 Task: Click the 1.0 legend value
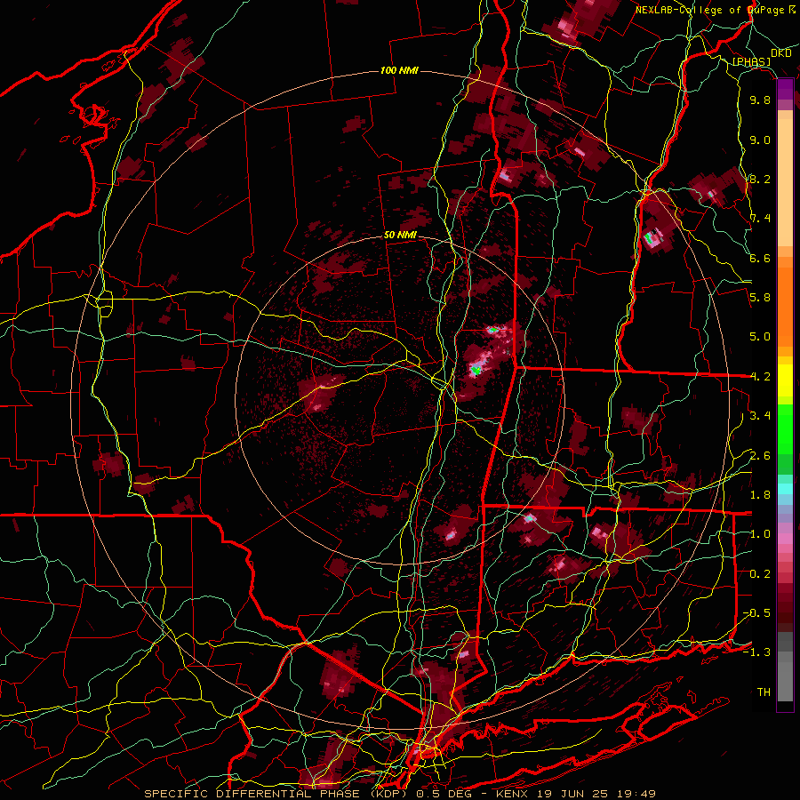(x=760, y=534)
